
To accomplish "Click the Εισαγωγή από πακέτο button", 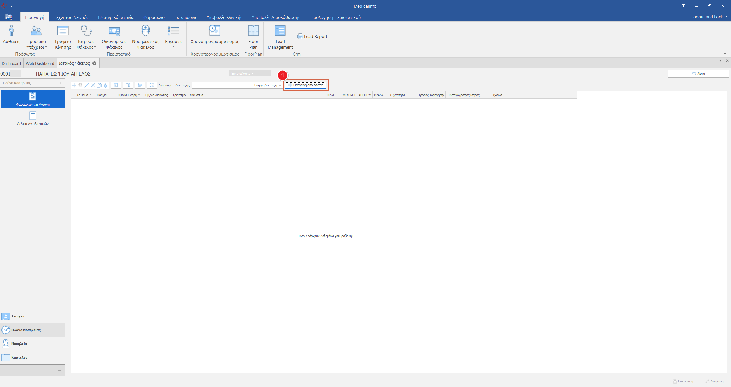I will pos(306,85).
